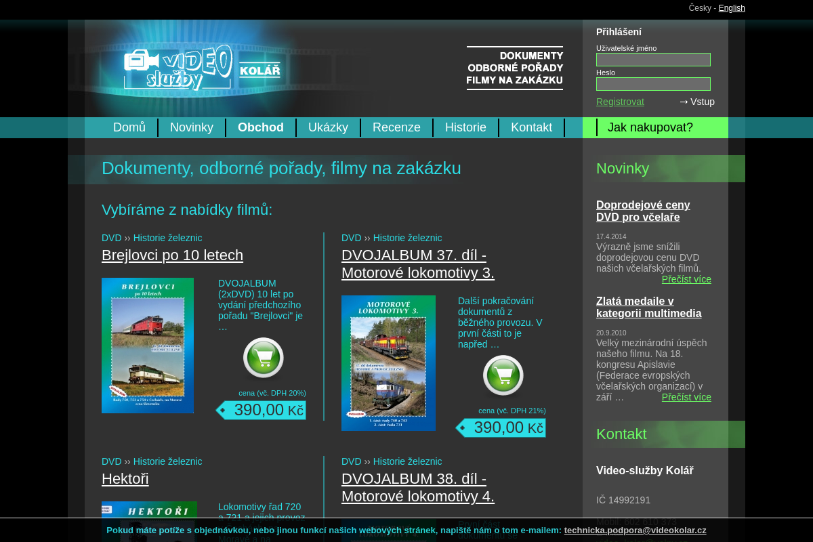
Task: Open the "Jak nakupovat?" guide
Action: coord(650,127)
